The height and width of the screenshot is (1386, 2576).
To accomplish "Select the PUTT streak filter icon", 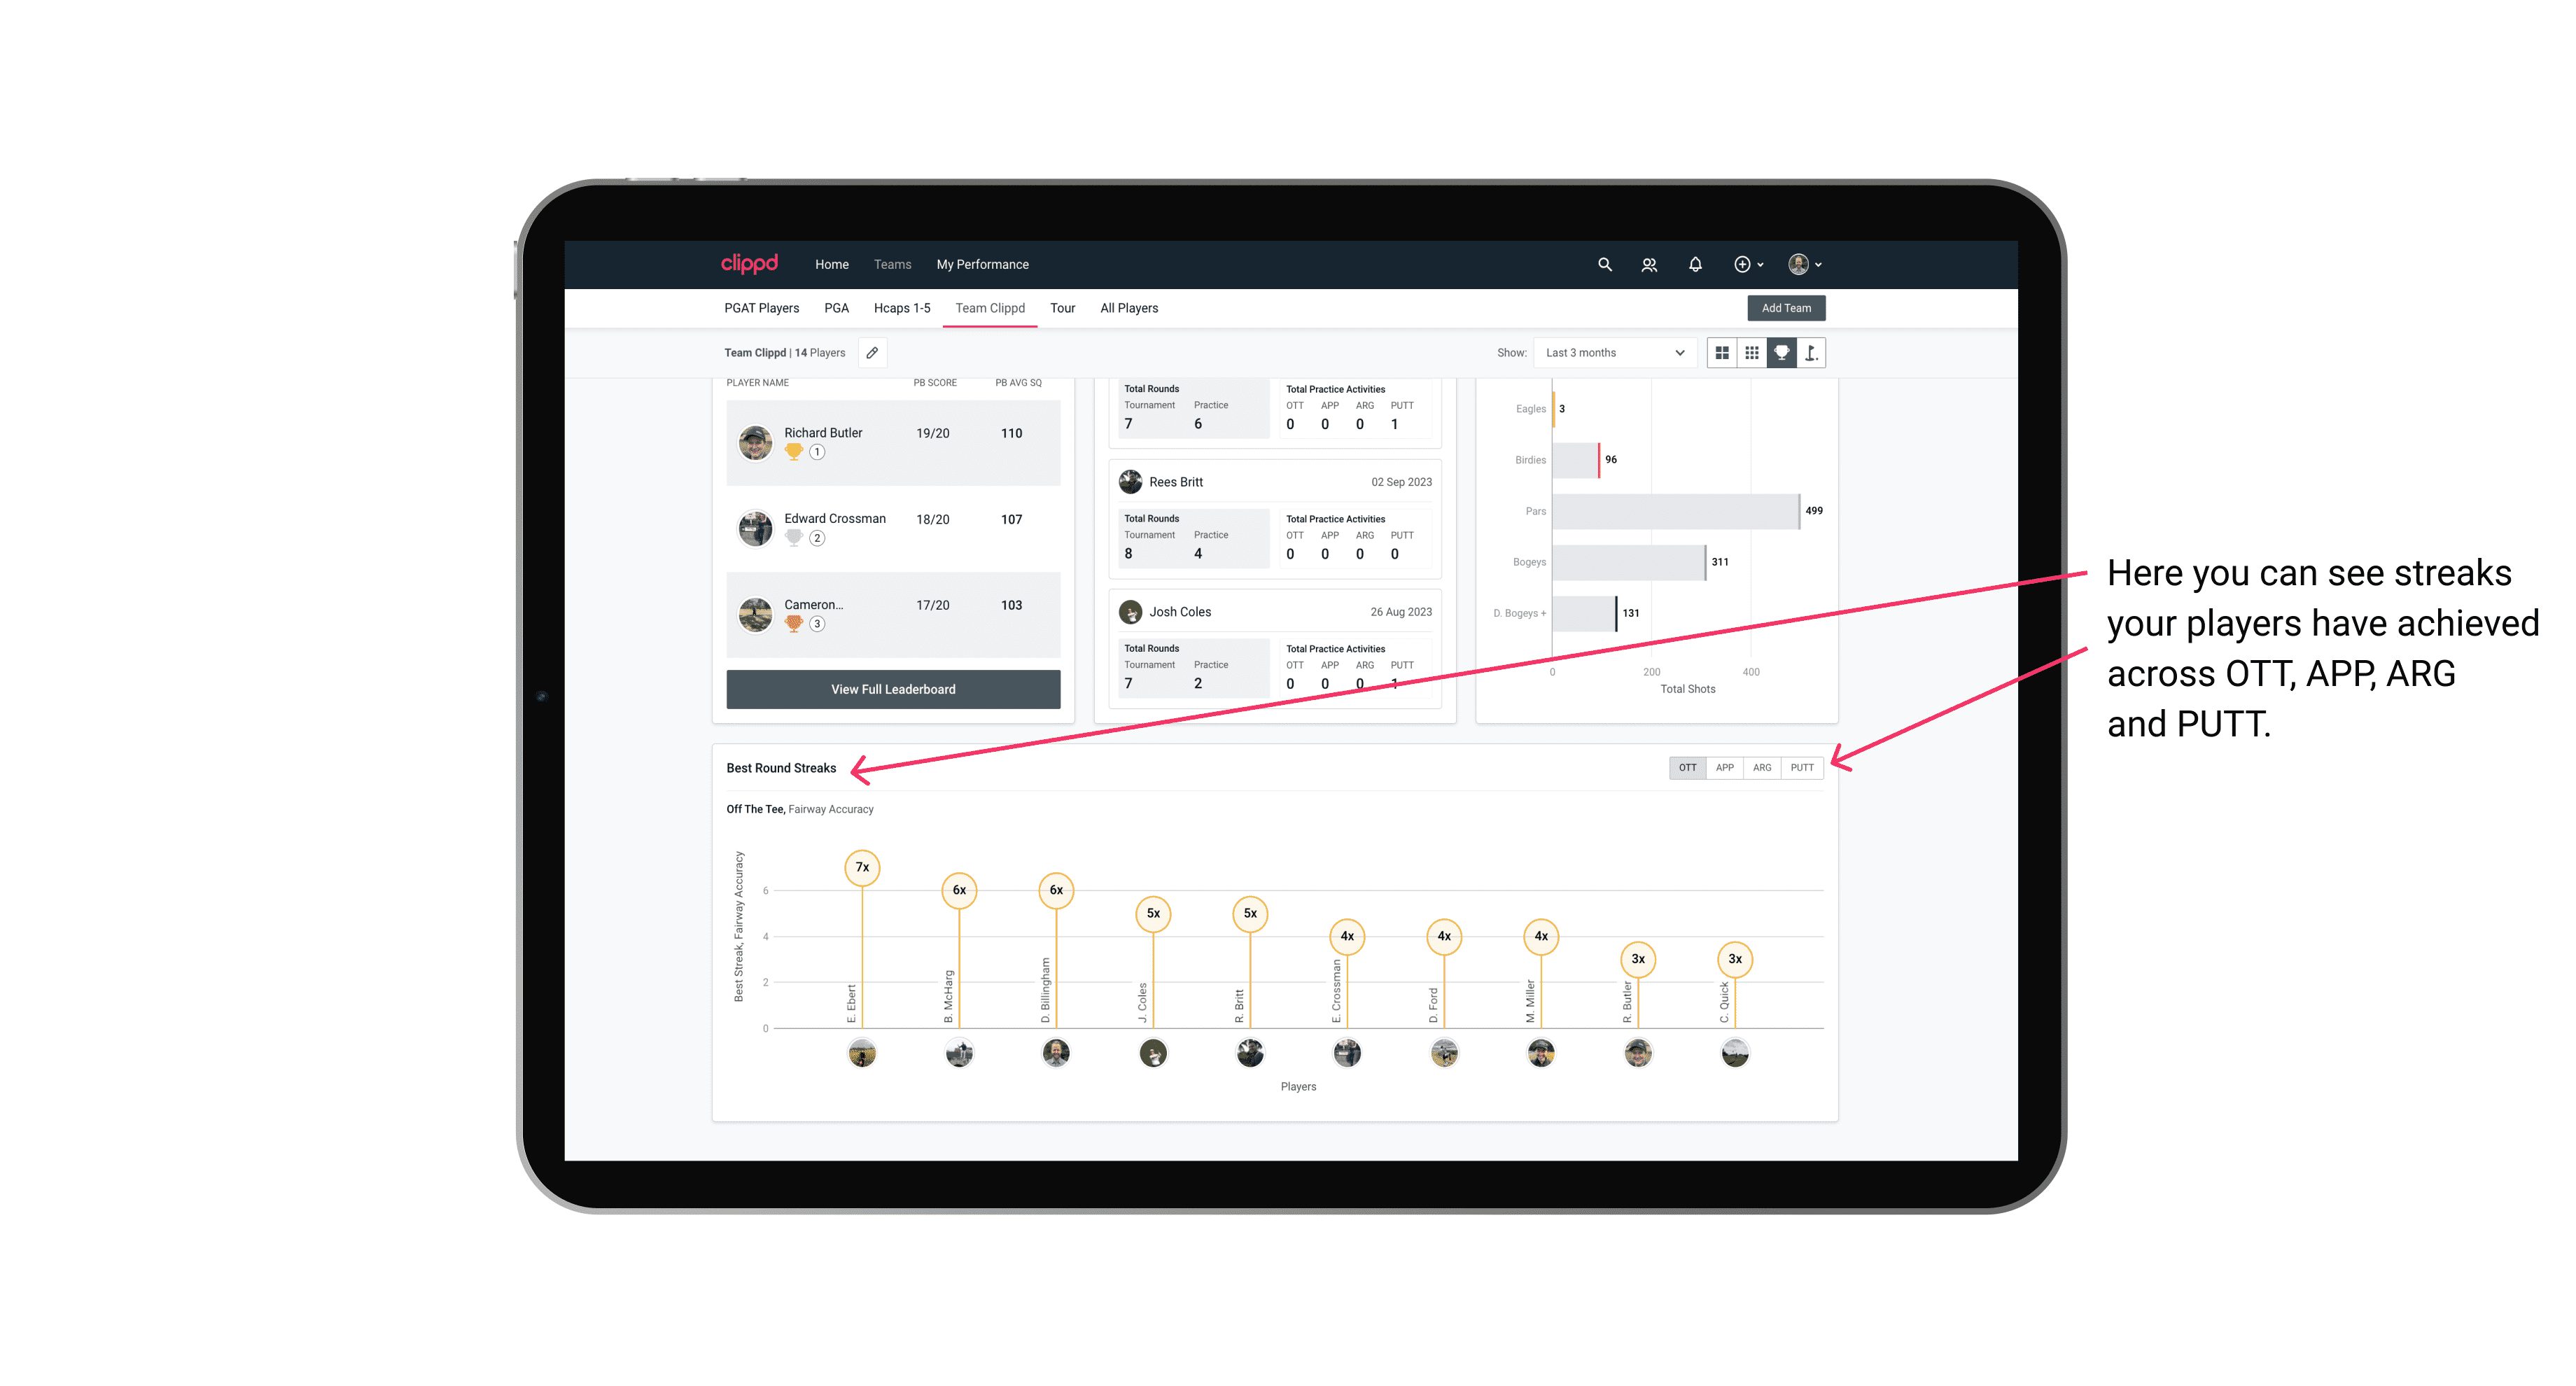I will click(x=1802, y=768).
